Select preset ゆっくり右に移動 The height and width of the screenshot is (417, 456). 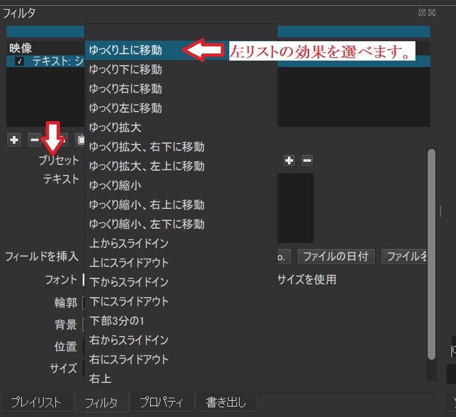tap(181, 89)
